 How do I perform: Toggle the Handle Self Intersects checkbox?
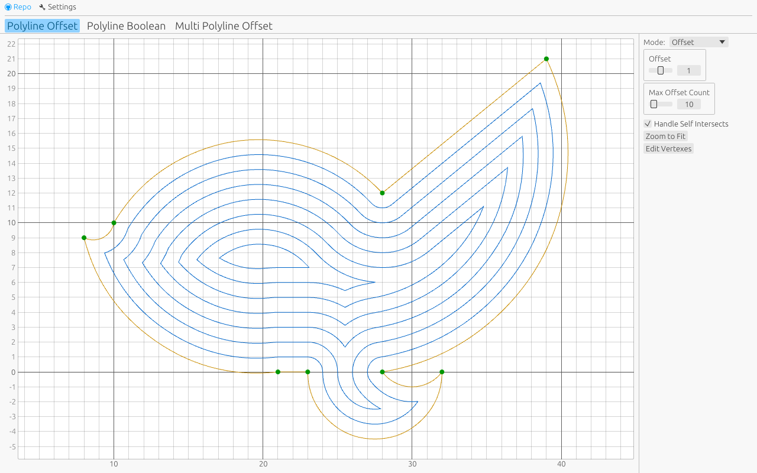click(648, 124)
